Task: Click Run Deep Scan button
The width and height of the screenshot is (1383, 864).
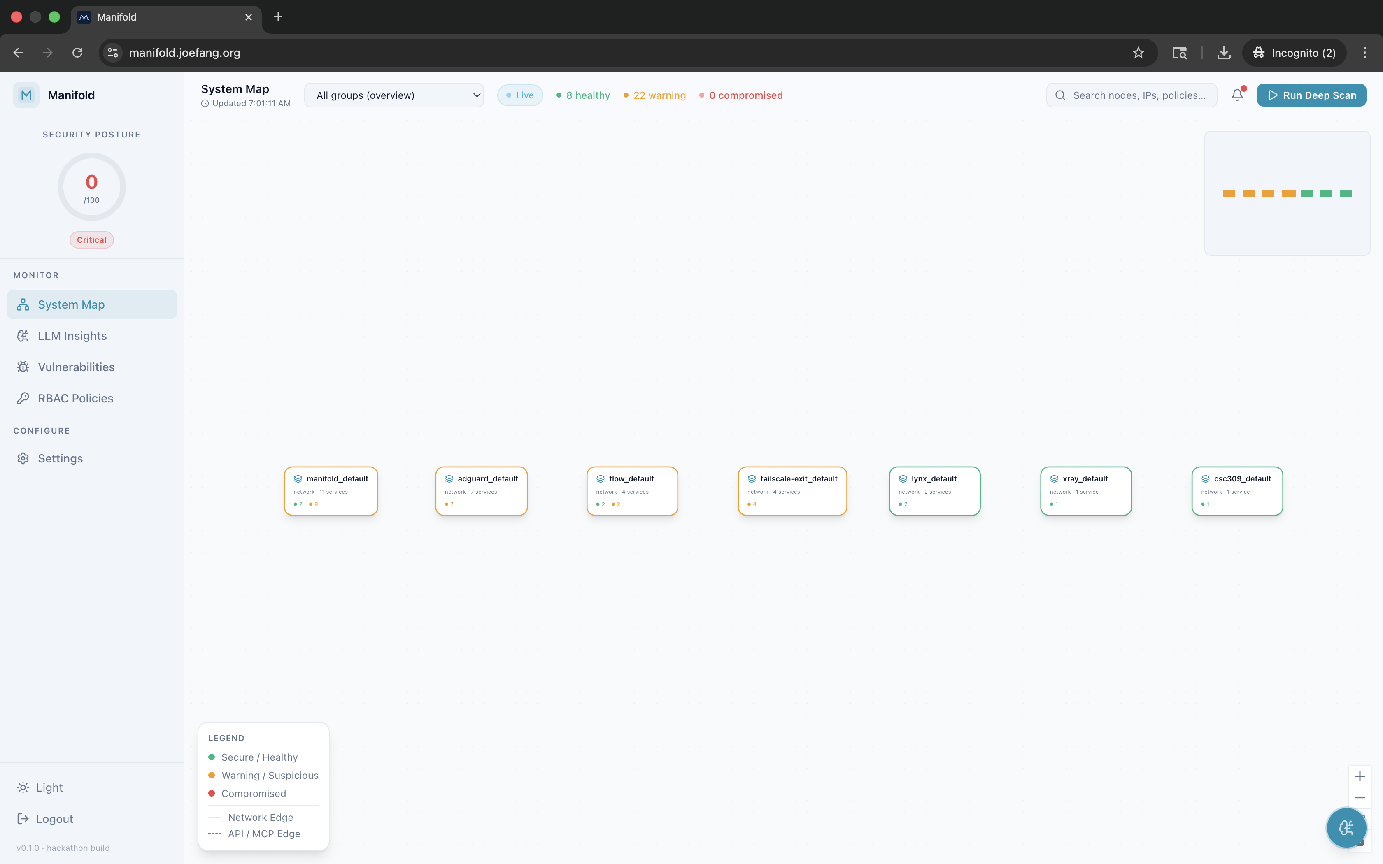Action: coord(1311,95)
